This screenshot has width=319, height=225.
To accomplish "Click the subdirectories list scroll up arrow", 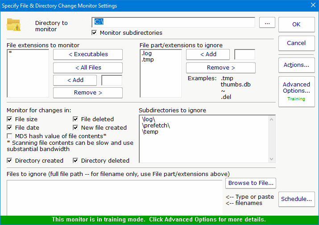I will (271, 119).
